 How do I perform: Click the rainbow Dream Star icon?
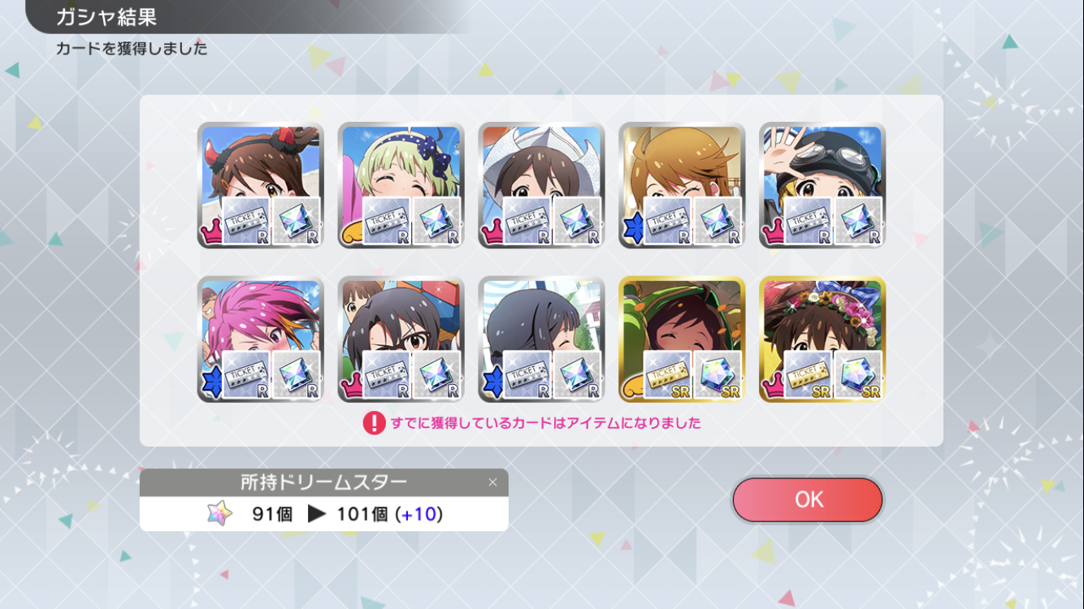(219, 514)
